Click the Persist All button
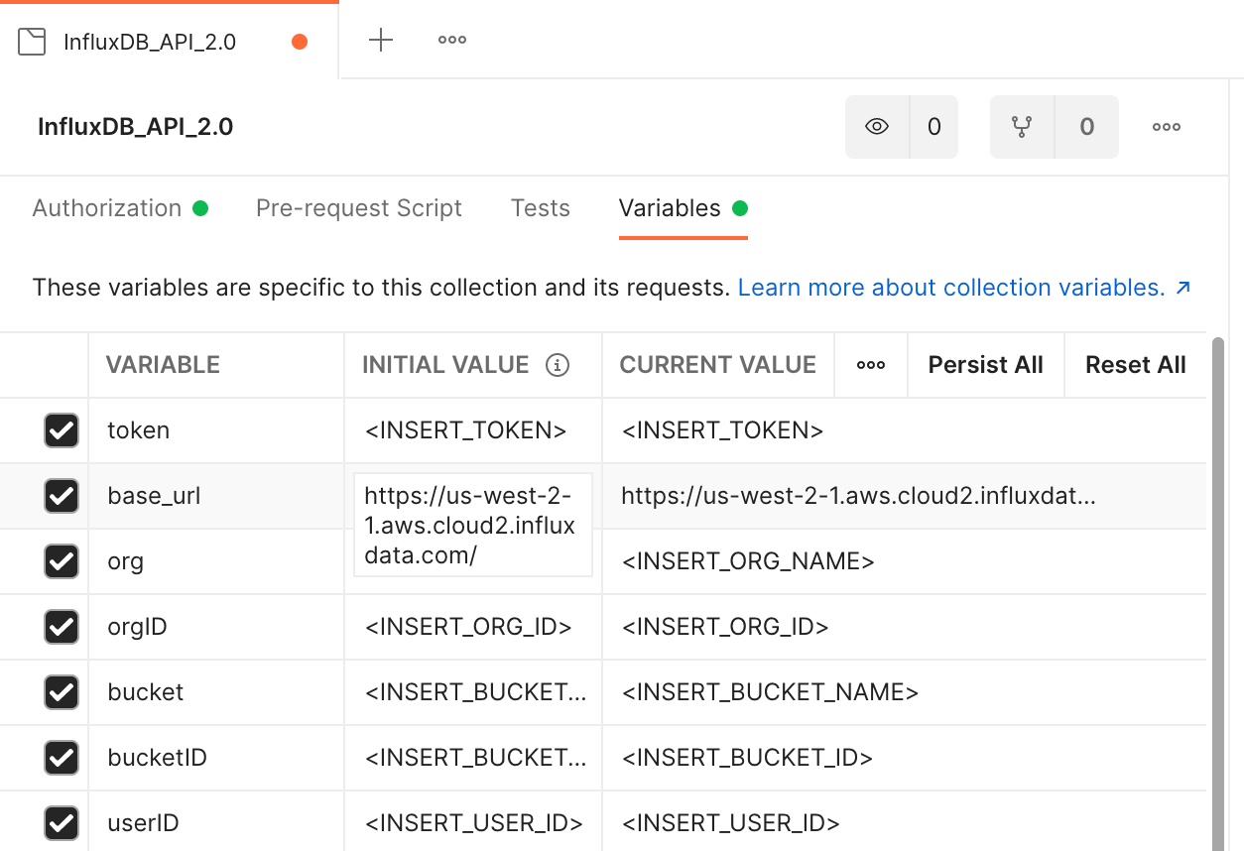 coord(985,365)
